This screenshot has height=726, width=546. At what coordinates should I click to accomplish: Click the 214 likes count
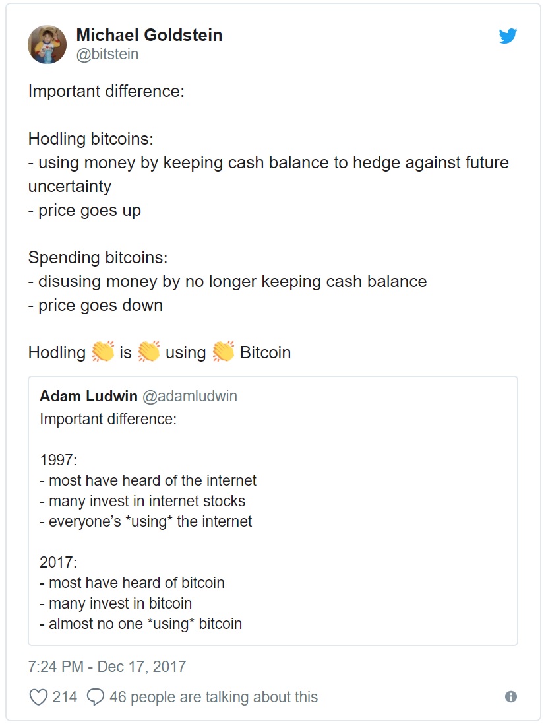point(65,697)
